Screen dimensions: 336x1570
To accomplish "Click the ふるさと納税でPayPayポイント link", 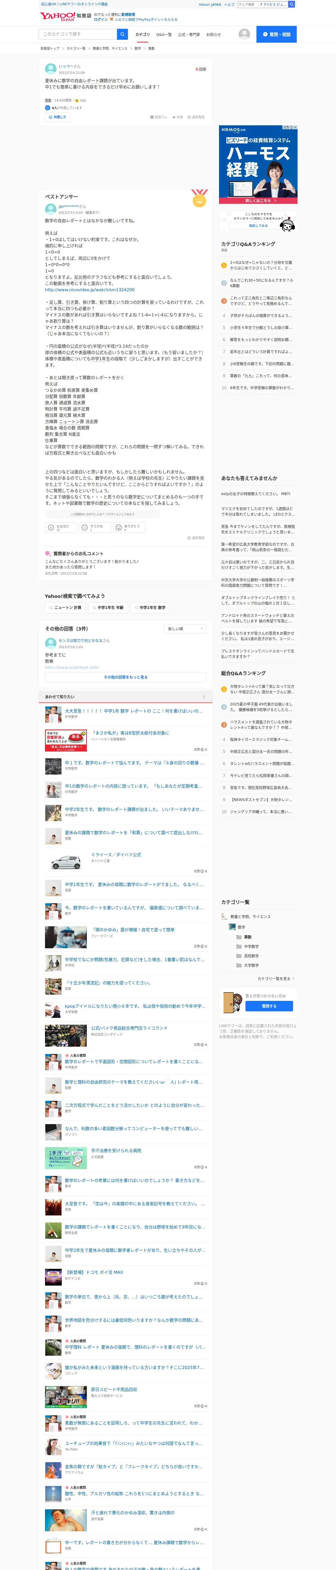I will [x=146, y=20].
